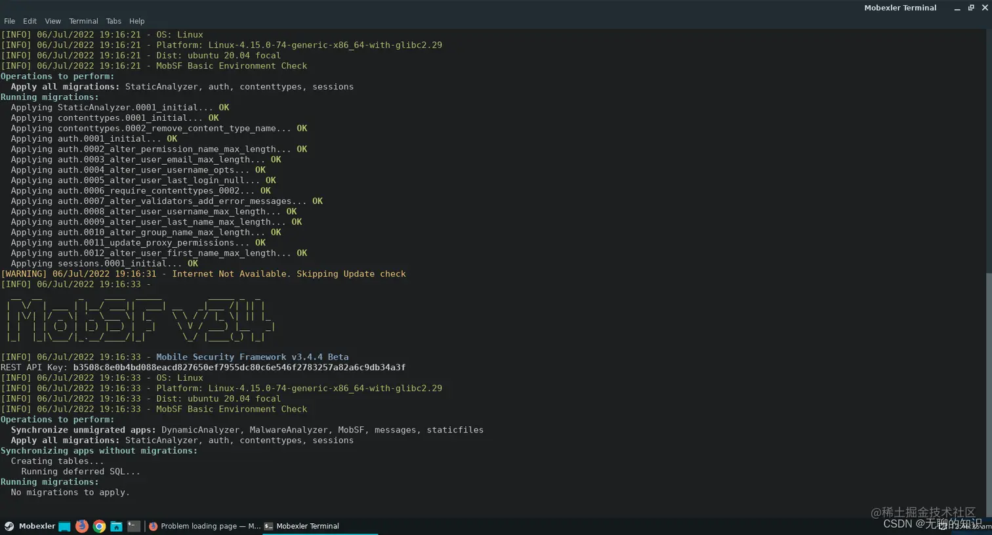Click 'Applying auth.0011_update_proxy_permissions' line
992x535 pixels.
click(138, 242)
